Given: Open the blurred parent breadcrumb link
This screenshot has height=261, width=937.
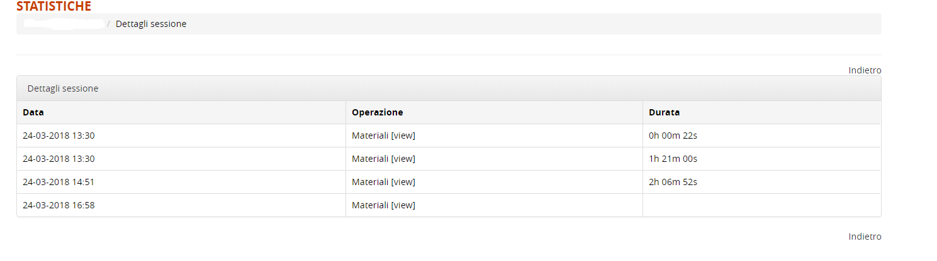Looking at the screenshot, I should 63,24.
